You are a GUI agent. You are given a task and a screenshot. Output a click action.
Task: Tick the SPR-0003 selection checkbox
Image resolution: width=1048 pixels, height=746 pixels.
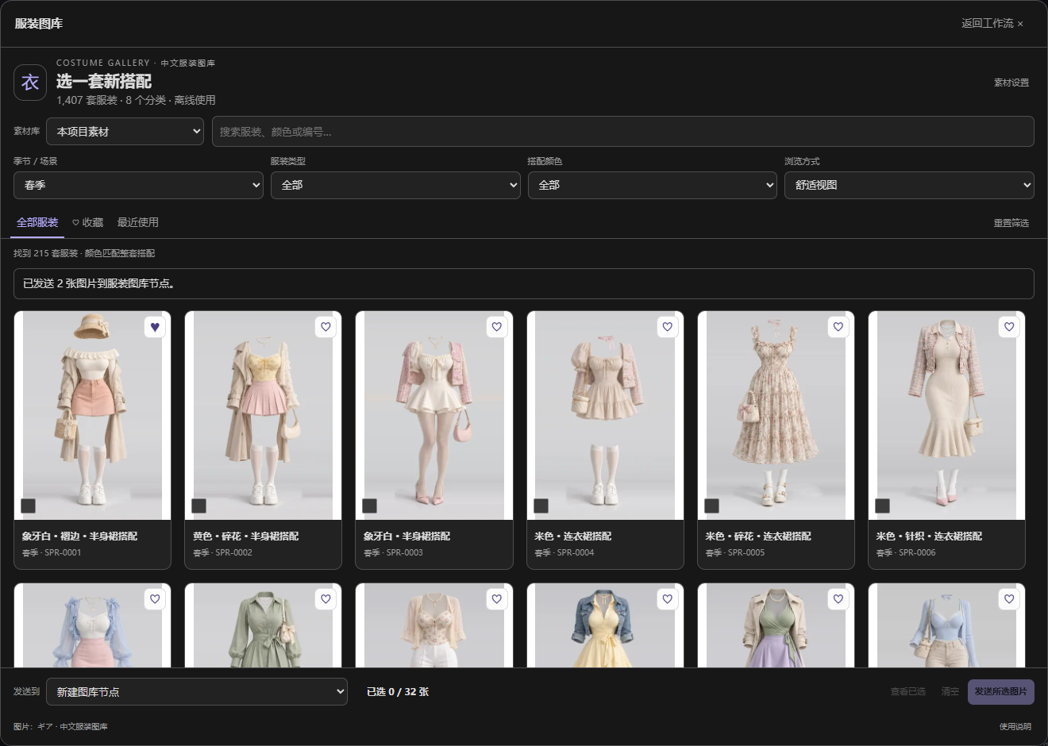(x=369, y=506)
